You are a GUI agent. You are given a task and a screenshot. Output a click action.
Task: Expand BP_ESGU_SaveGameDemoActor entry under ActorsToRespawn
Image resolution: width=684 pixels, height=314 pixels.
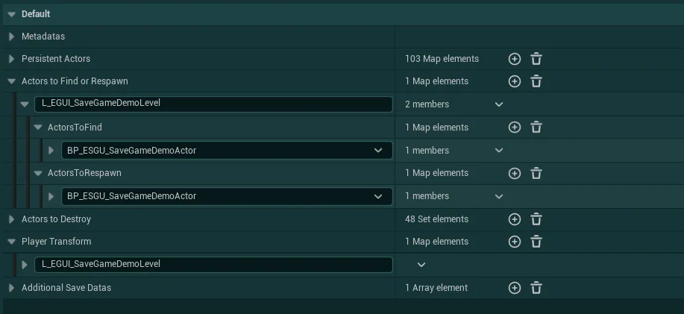(x=51, y=196)
